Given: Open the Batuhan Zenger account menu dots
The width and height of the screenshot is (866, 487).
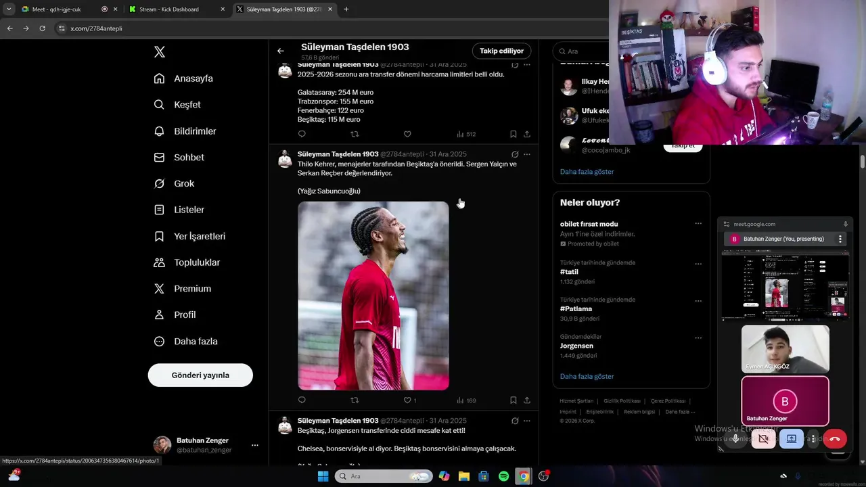Looking at the screenshot, I should coord(255,445).
